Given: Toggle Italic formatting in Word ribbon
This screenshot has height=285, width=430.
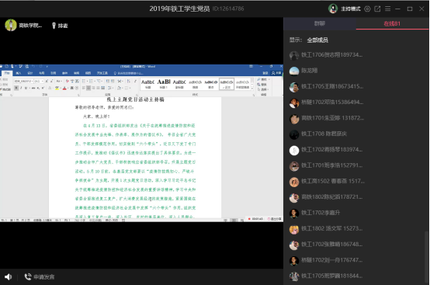Looking at the screenshot, I should click(x=22, y=88).
